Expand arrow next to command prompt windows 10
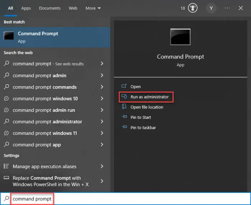This screenshot has height=205, width=251. coord(102,99)
